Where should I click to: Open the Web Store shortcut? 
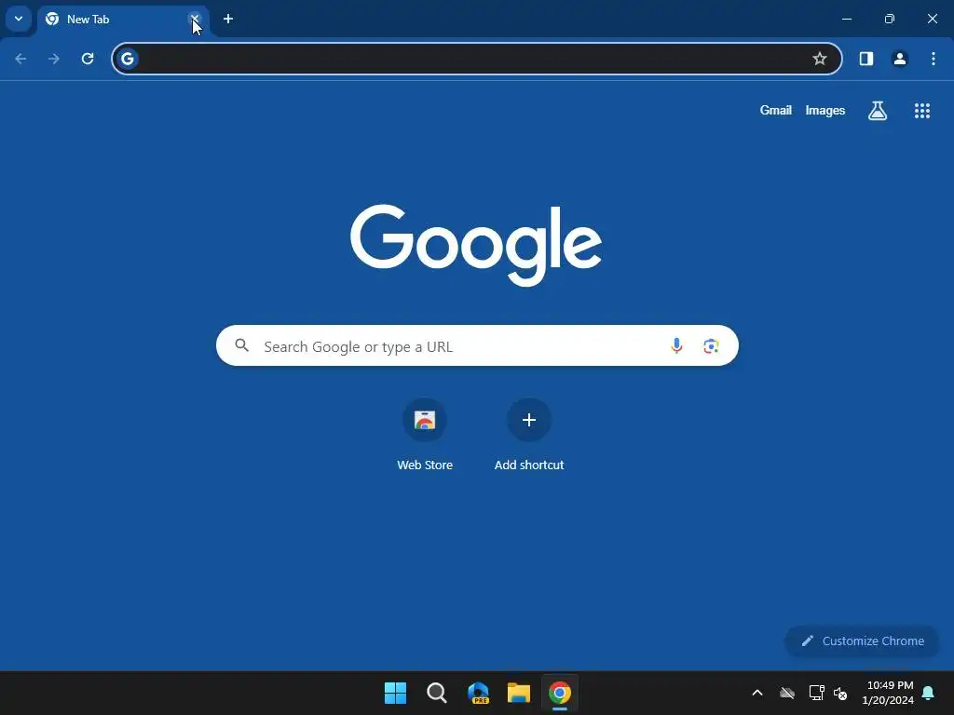tap(425, 434)
